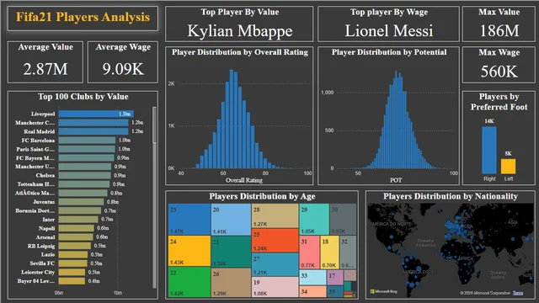The height and width of the screenshot is (303, 539).
Task: Select the age 32 treemap tile
Action: [348, 252]
